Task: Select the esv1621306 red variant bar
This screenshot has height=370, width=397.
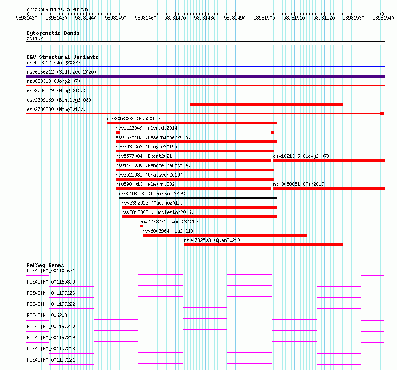Action: click(x=329, y=160)
